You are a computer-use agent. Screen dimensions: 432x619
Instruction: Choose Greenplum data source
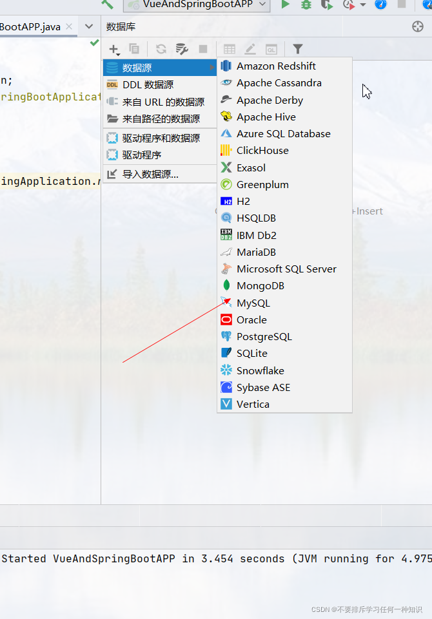pos(284,185)
